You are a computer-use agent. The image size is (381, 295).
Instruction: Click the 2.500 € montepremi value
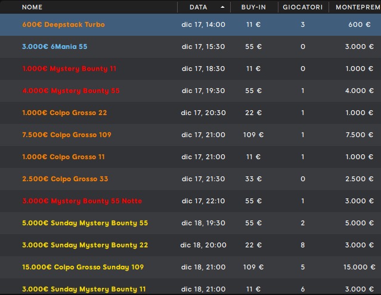(x=360, y=179)
